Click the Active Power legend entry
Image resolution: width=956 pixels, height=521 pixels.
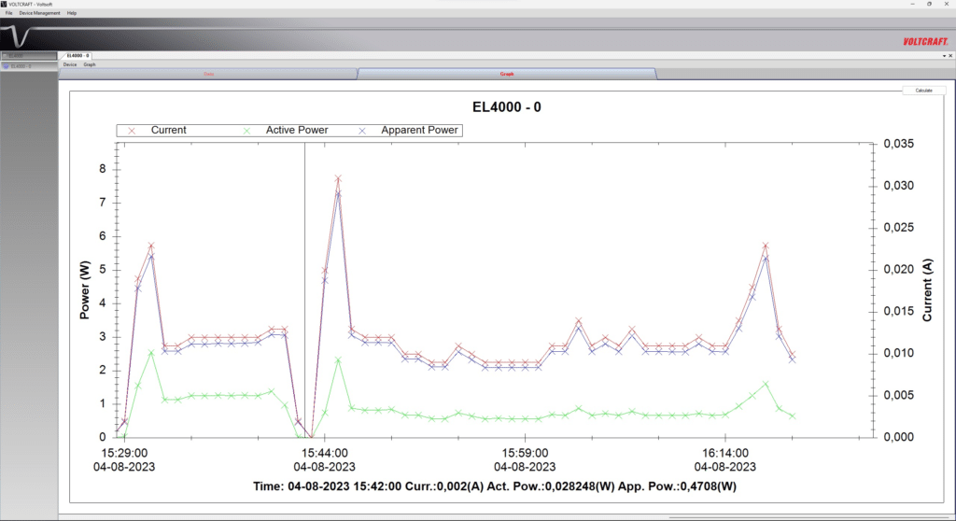coord(297,130)
